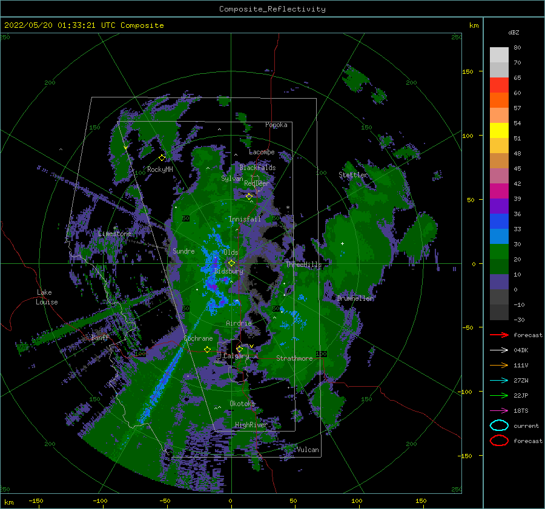
Task: Click the Airdrie city label
Action: (239, 323)
